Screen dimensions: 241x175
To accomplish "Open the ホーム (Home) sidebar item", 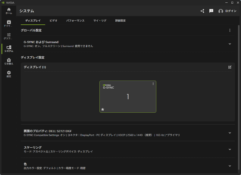I will tap(9, 11).
